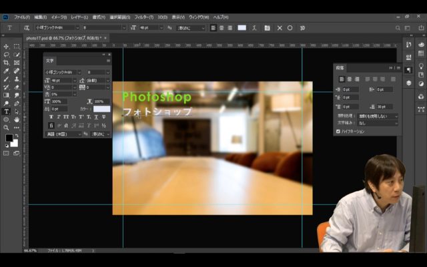Cancel the current text edit in options bar
This screenshot has width=427, height=267.
(x=278, y=28)
